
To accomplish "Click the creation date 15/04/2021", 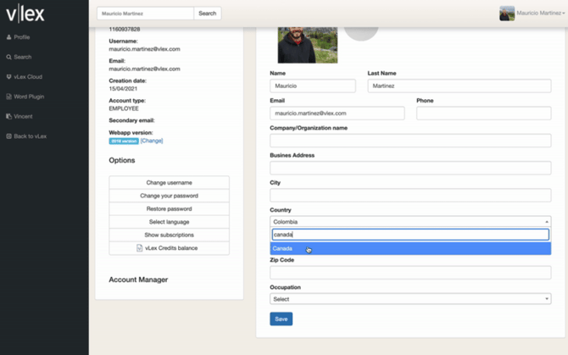I will tap(123, 89).
